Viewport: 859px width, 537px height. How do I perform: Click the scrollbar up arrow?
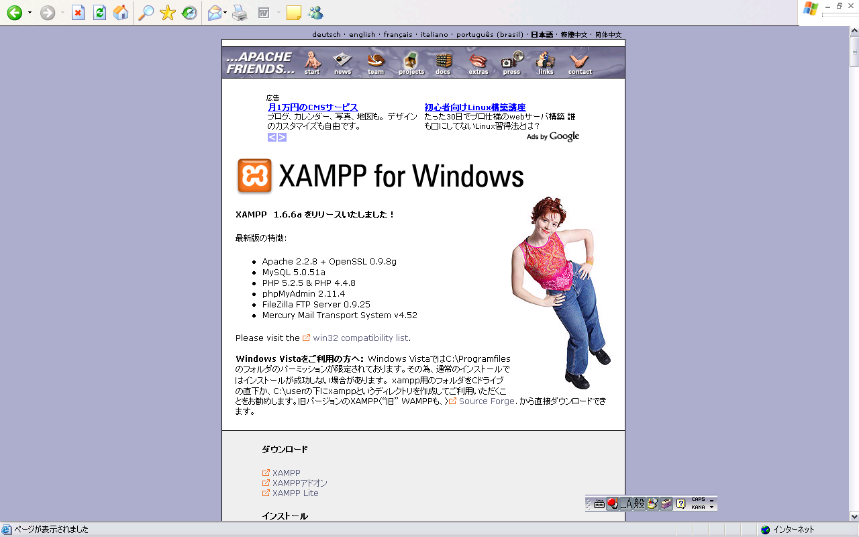(854, 32)
